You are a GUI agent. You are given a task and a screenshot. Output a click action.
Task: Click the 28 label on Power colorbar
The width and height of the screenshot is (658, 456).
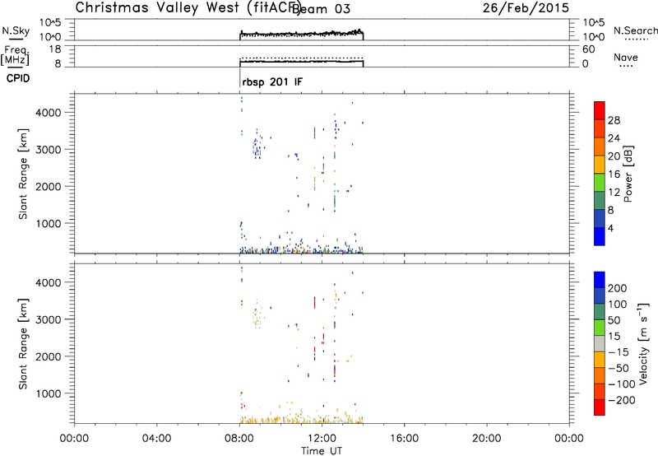[614, 120]
